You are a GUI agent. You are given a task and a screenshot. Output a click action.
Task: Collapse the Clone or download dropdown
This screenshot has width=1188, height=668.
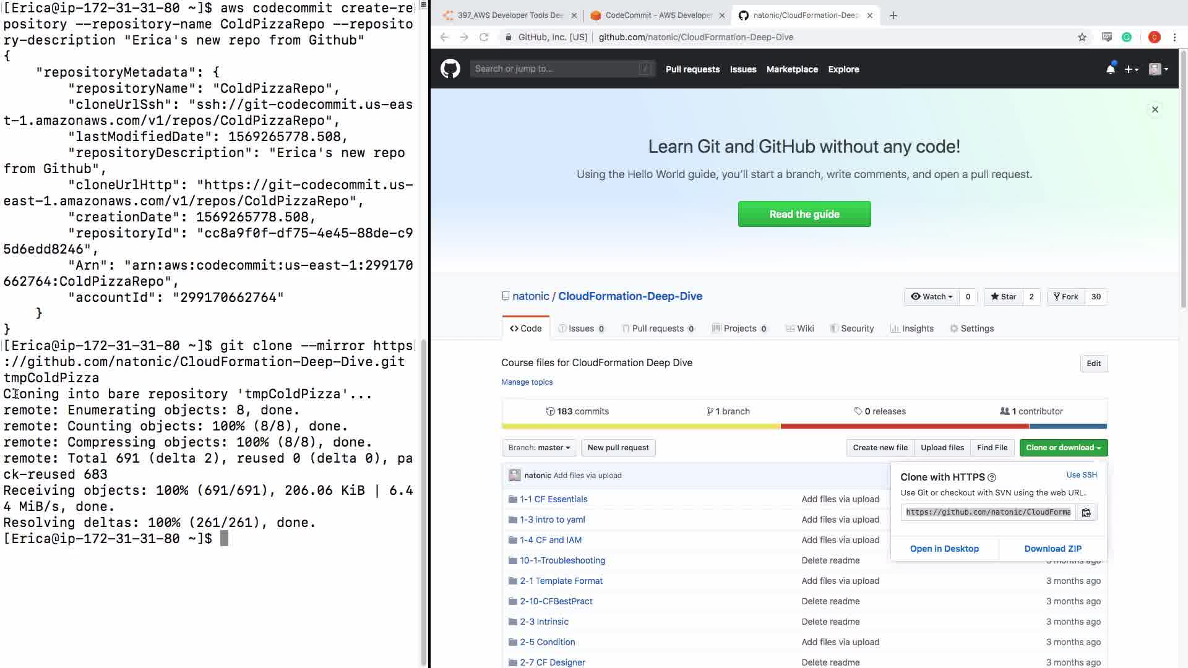coord(1062,448)
